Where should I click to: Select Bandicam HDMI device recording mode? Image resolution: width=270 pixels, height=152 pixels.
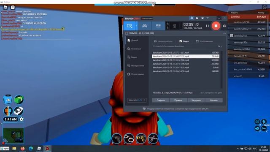point(158,26)
